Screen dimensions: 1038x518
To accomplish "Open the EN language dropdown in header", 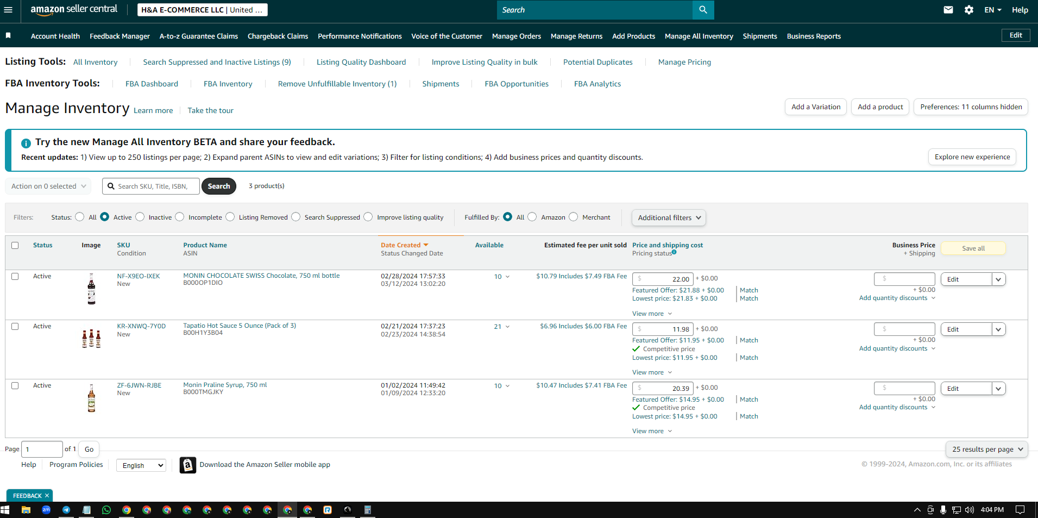I will (993, 10).
